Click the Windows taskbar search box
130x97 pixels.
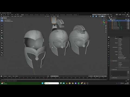pos(52,83)
